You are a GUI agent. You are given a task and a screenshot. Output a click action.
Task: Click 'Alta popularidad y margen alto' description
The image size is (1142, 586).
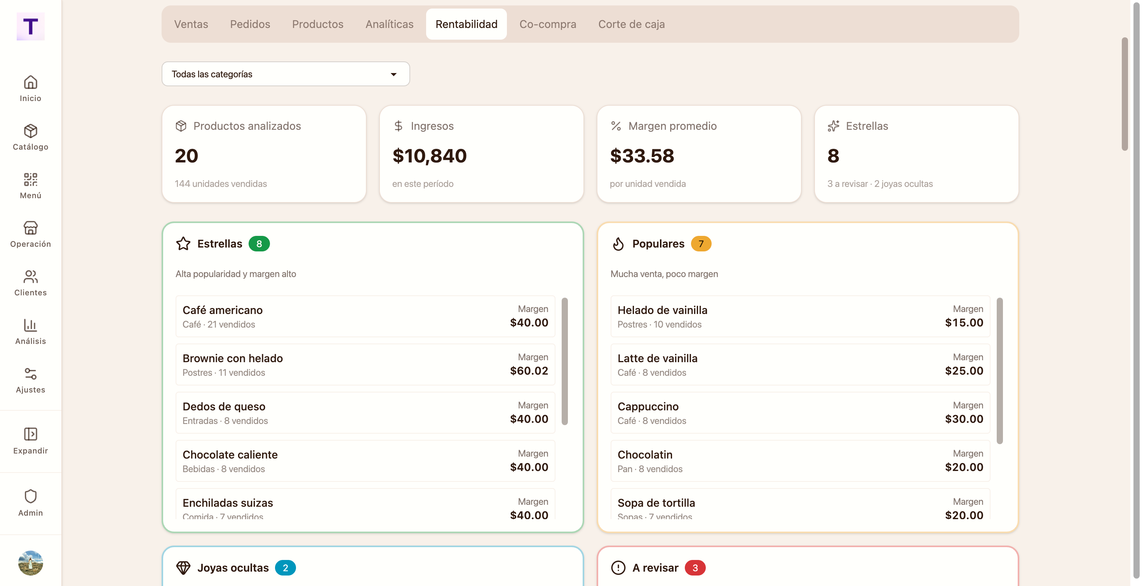[236, 274]
